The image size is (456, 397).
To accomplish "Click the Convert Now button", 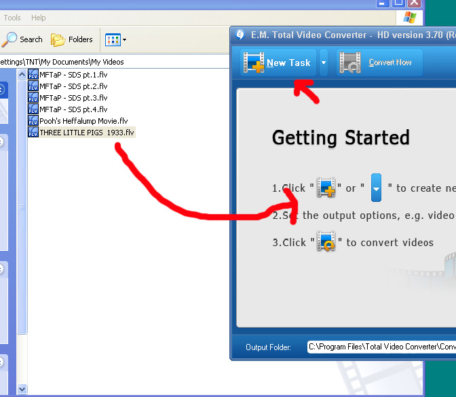I will pyautogui.click(x=379, y=63).
